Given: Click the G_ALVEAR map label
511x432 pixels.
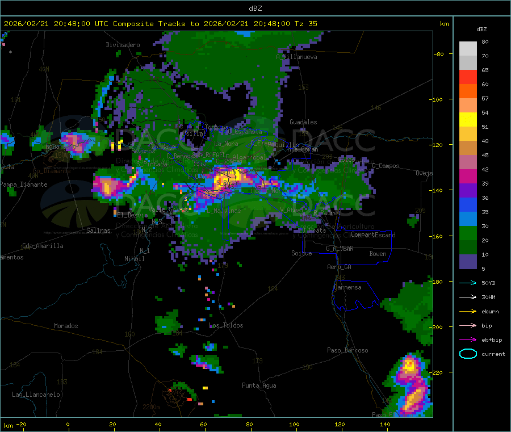Looking at the screenshot, I should pyautogui.click(x=340, y=249).
